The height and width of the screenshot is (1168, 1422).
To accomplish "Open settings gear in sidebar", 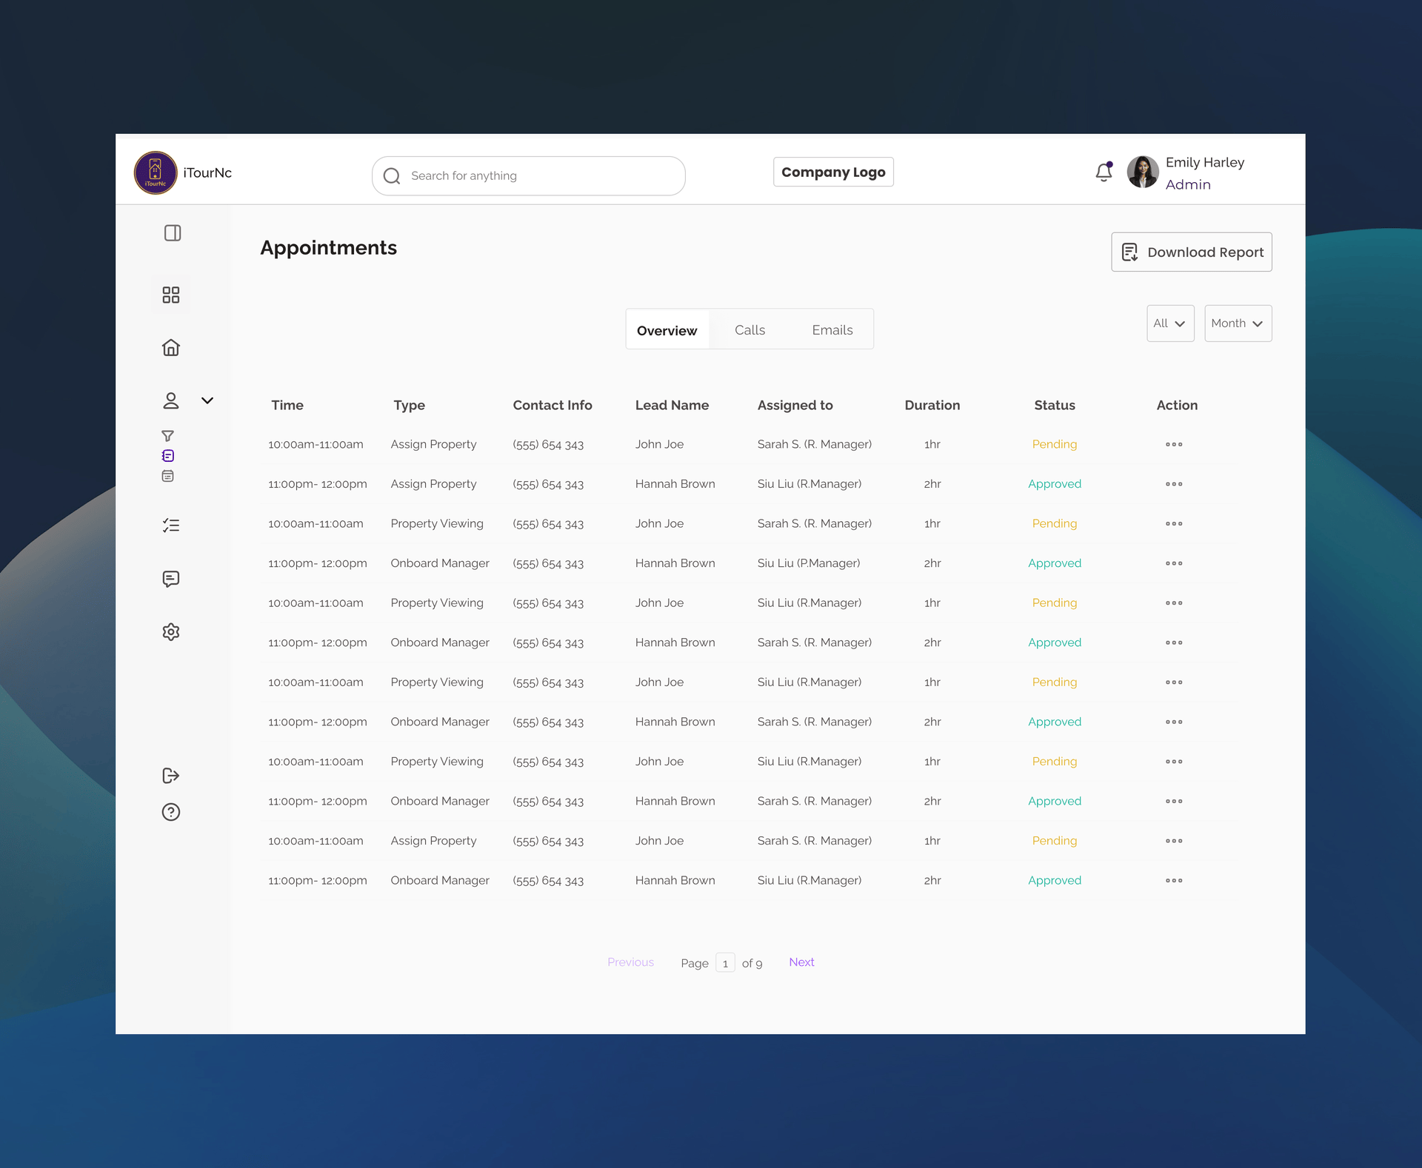I will (x=171, y=632).
